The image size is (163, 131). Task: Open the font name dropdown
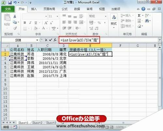[x=46, y=16]
